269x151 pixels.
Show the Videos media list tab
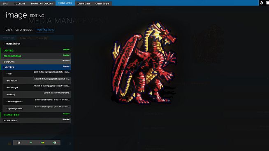click(42, 38)
